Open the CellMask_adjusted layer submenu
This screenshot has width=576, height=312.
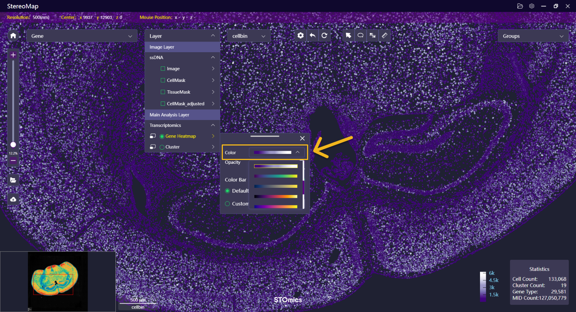tap(213, 104)
